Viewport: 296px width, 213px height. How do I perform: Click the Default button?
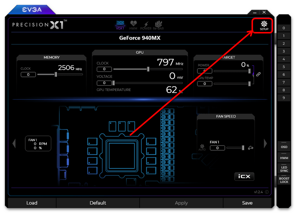click(x=98, y=203)
